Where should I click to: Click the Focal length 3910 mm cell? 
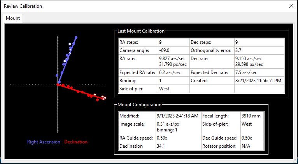252,116
